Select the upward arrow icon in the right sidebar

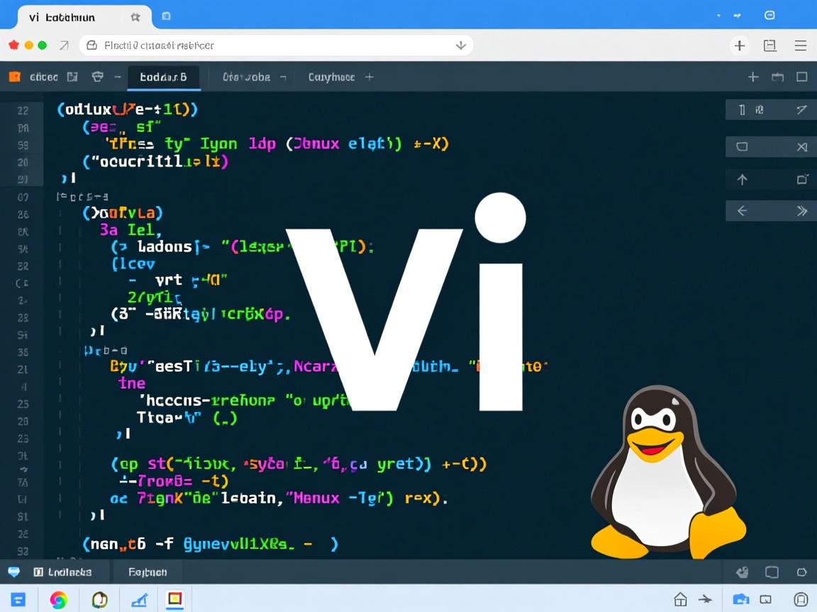click(x=741, y=179)
